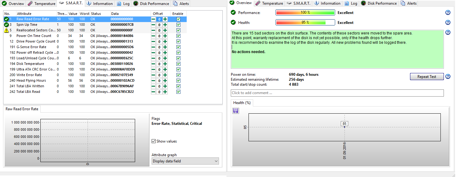Image resolution: width=456 pixels, height=177 pixels.
Task: Click the Estimated remaining lifetime 256 days value
Action: pyautogui.click(x=296, y=79)
